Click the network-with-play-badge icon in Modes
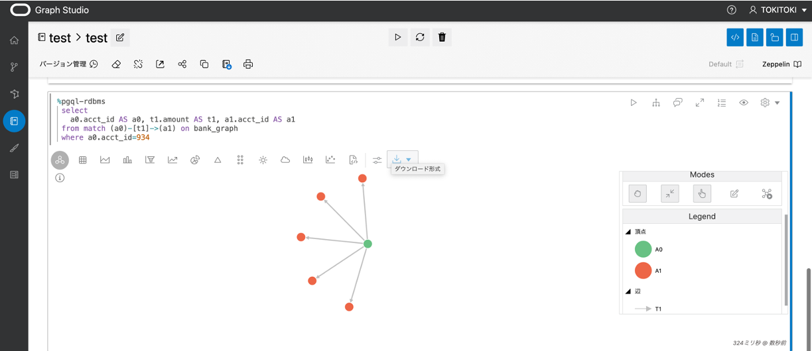 tap(767, 193)
